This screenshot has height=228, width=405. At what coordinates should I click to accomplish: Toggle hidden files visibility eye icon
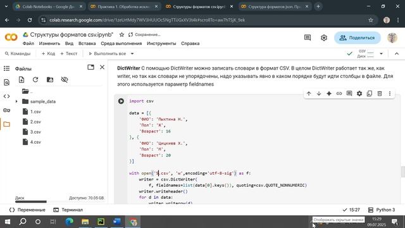click(x=65, y=80)
